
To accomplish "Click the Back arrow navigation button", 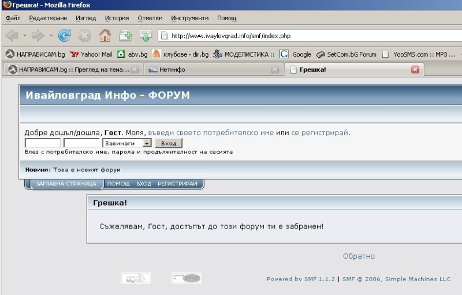I will (x=12, y=36).
